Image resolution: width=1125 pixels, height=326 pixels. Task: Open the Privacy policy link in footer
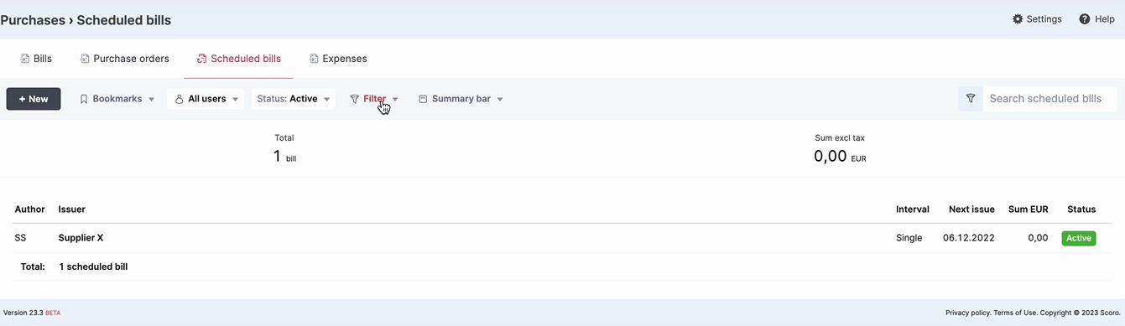[968, 313]
